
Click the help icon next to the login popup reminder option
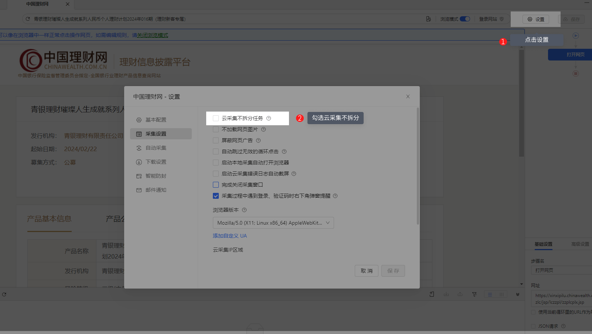335,196
